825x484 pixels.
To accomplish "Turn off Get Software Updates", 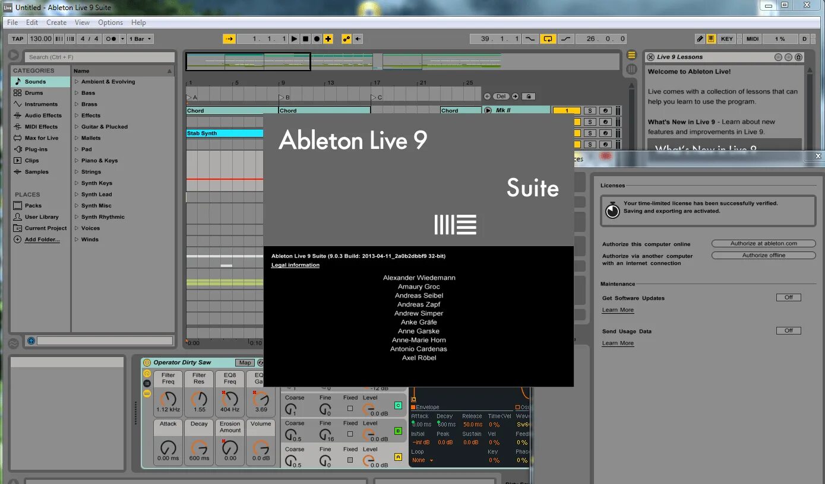I will 788,297.
